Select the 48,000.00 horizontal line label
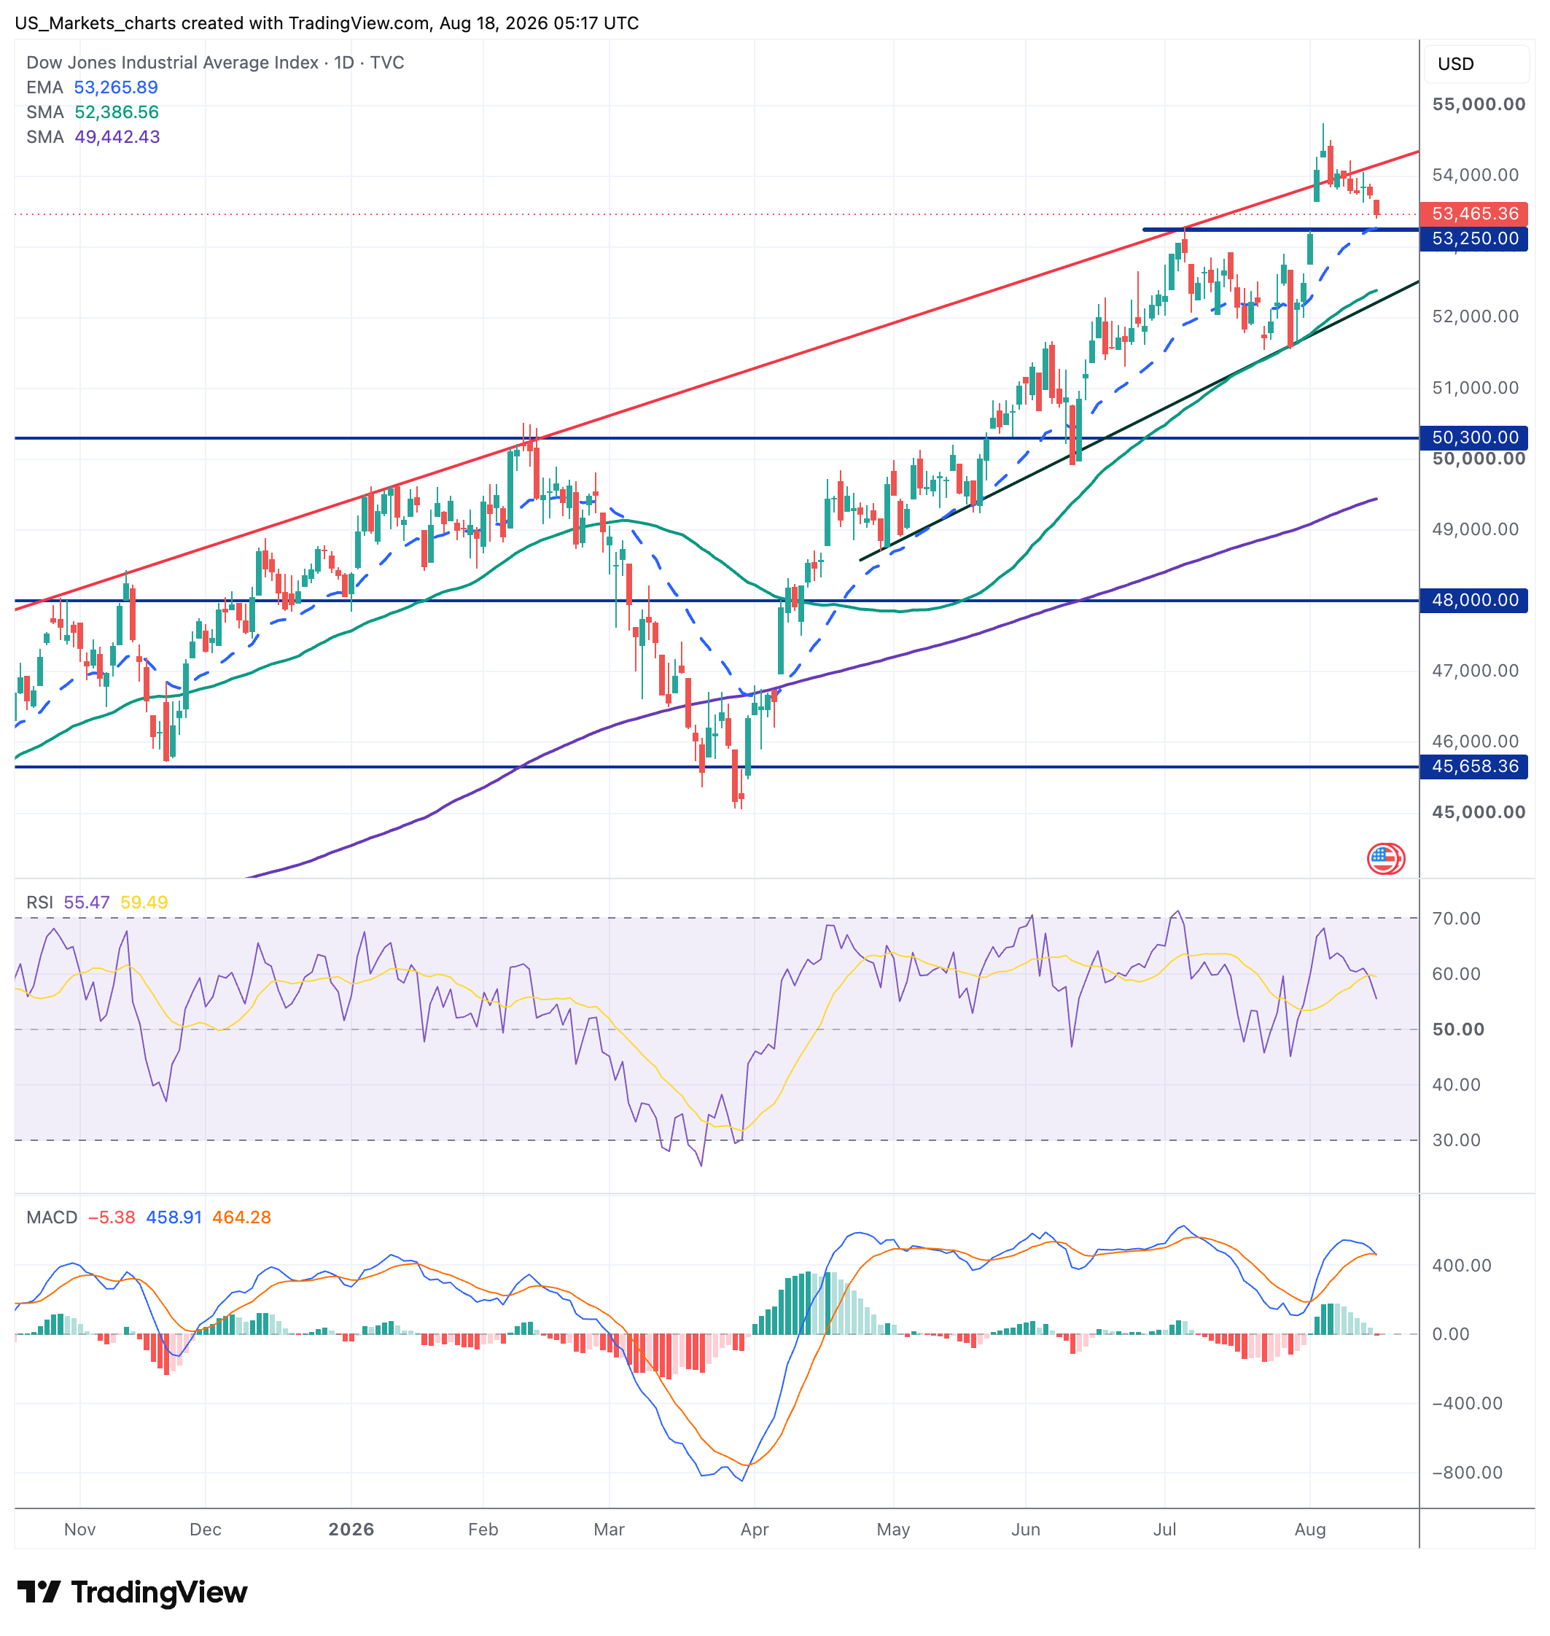This screenshot has height=1636, width=1550. tap(1475, 600)
